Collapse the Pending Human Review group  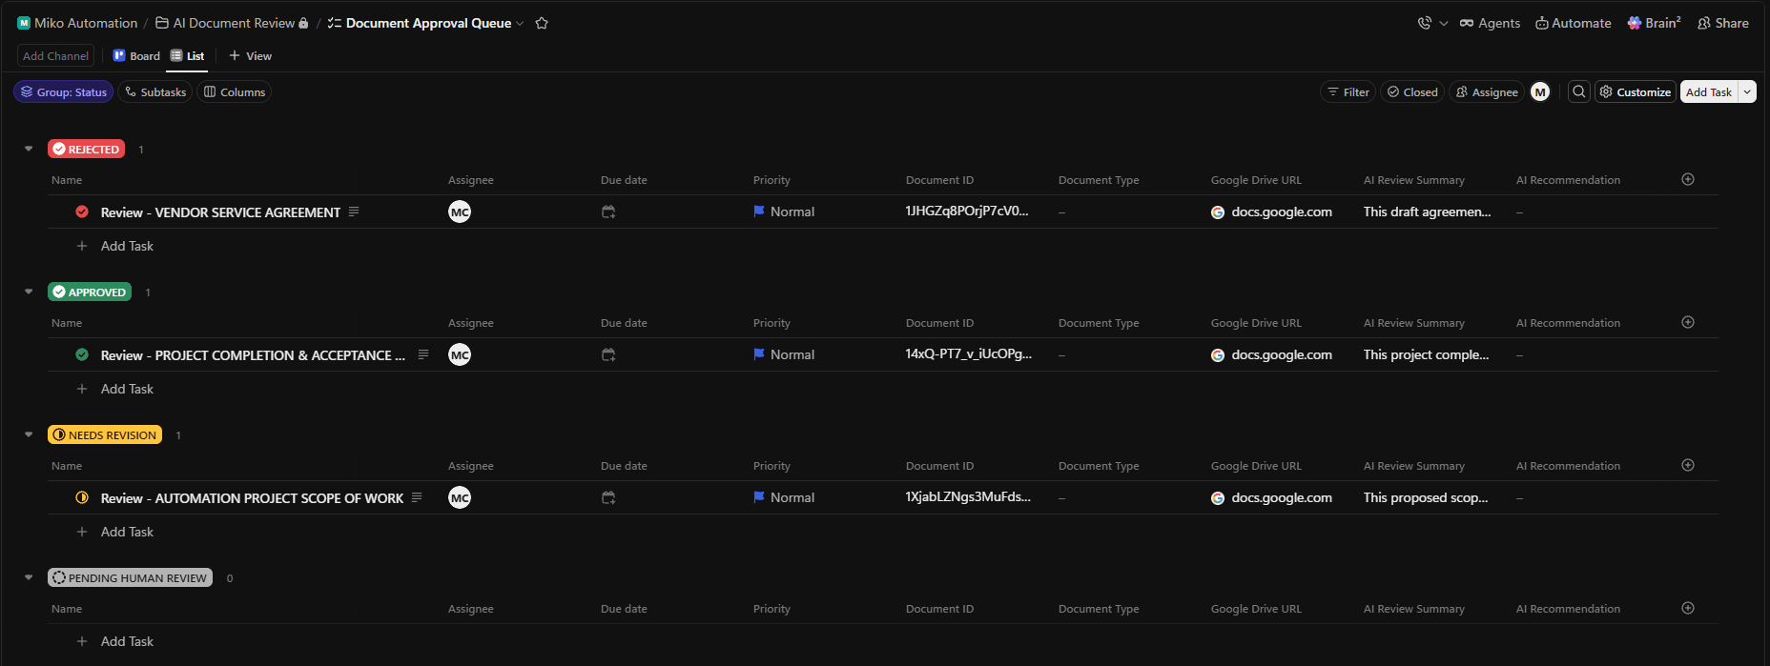29,577
